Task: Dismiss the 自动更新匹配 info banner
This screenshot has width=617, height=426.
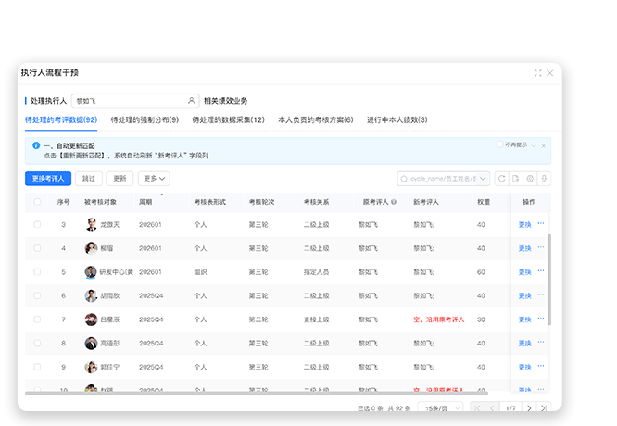Action: pyautogui.click(x=544, y=145)
